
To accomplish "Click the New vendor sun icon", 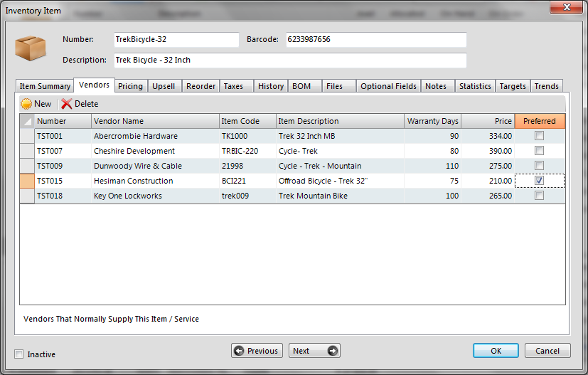I will [x=26, y=104].
